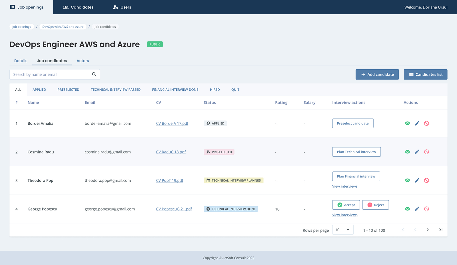The width and height of the screenshot is (457, 265).
Task: View interviews link for Theodora Pop
Action: coord(345,187)
